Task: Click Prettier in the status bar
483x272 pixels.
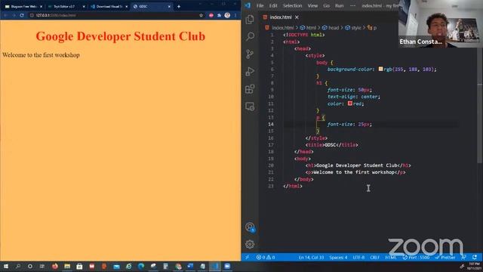Action: (445, 257)
